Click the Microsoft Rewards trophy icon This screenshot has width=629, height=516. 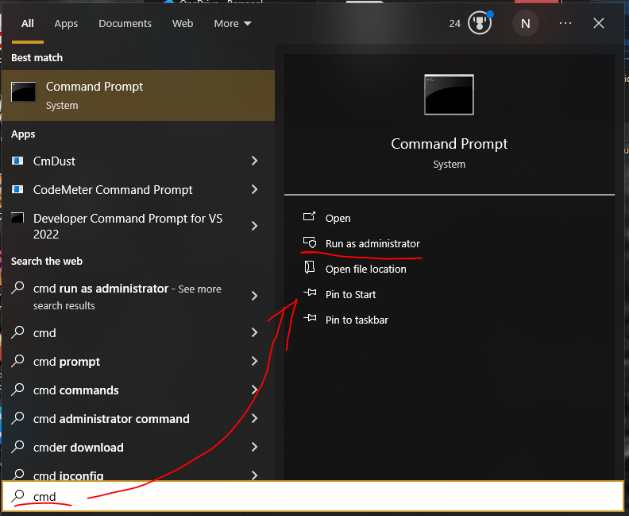click(x=480, y=23)
